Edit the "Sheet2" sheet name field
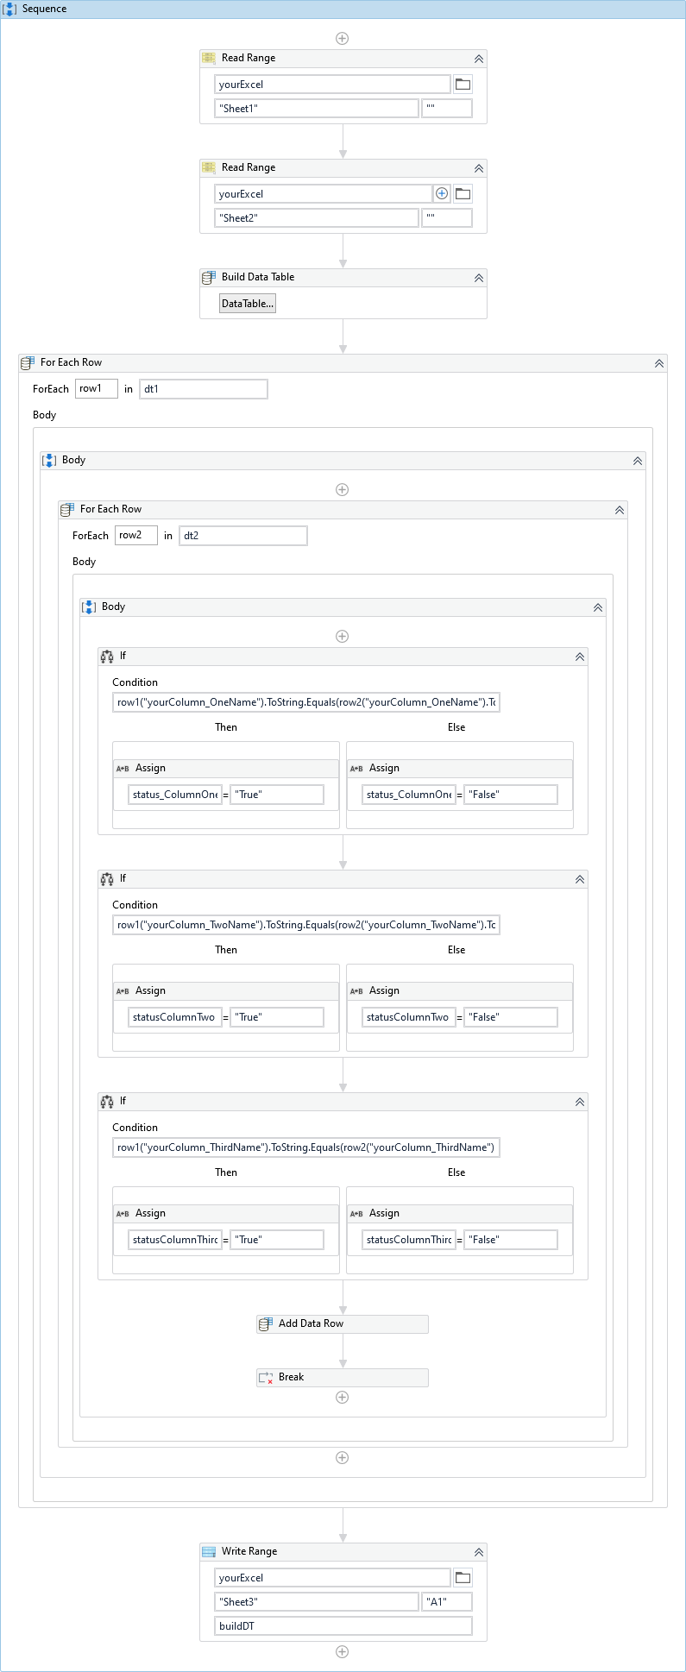Image resolution: width=686 pixels, height=1672 pixels. [317, 218]
